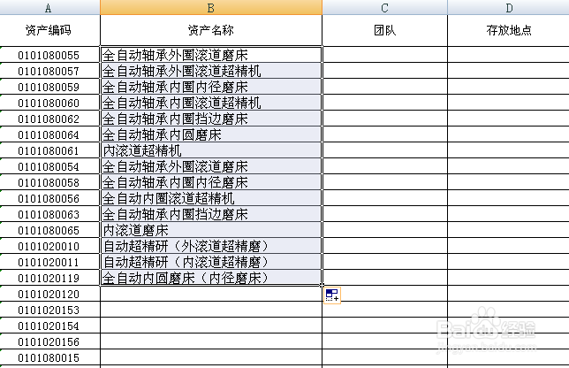Select cell with code 0101080056

49,198
